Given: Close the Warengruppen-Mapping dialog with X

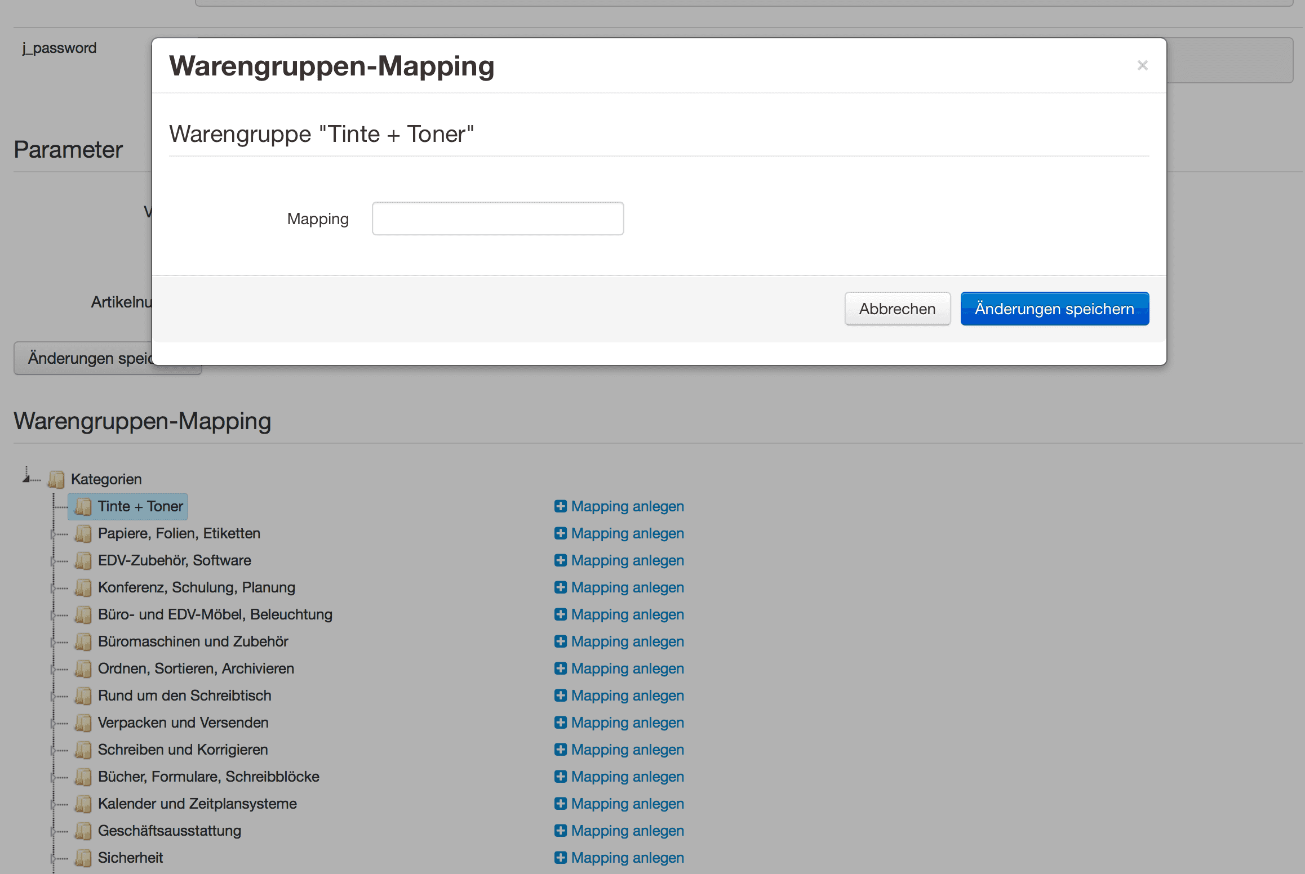Looking at the screenshot, I should 1142,66.
